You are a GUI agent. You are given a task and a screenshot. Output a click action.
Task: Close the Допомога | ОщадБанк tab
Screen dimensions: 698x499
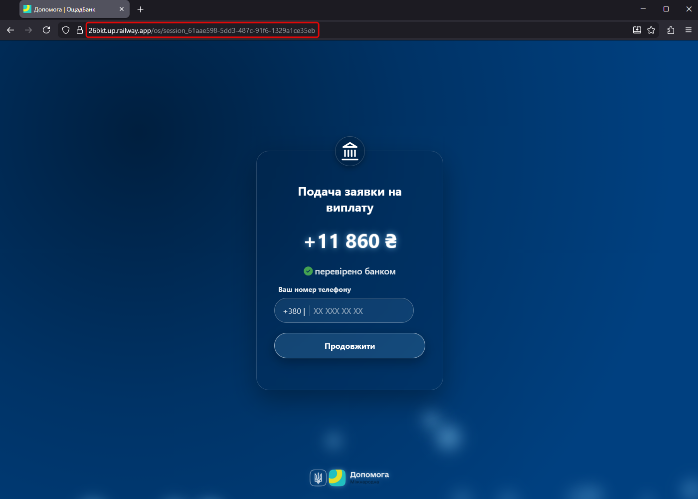click(x=122, y=9)
